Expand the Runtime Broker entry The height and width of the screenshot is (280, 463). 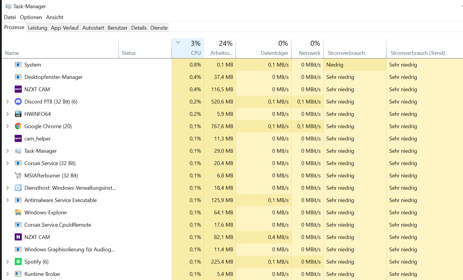[x=8, y=274]
